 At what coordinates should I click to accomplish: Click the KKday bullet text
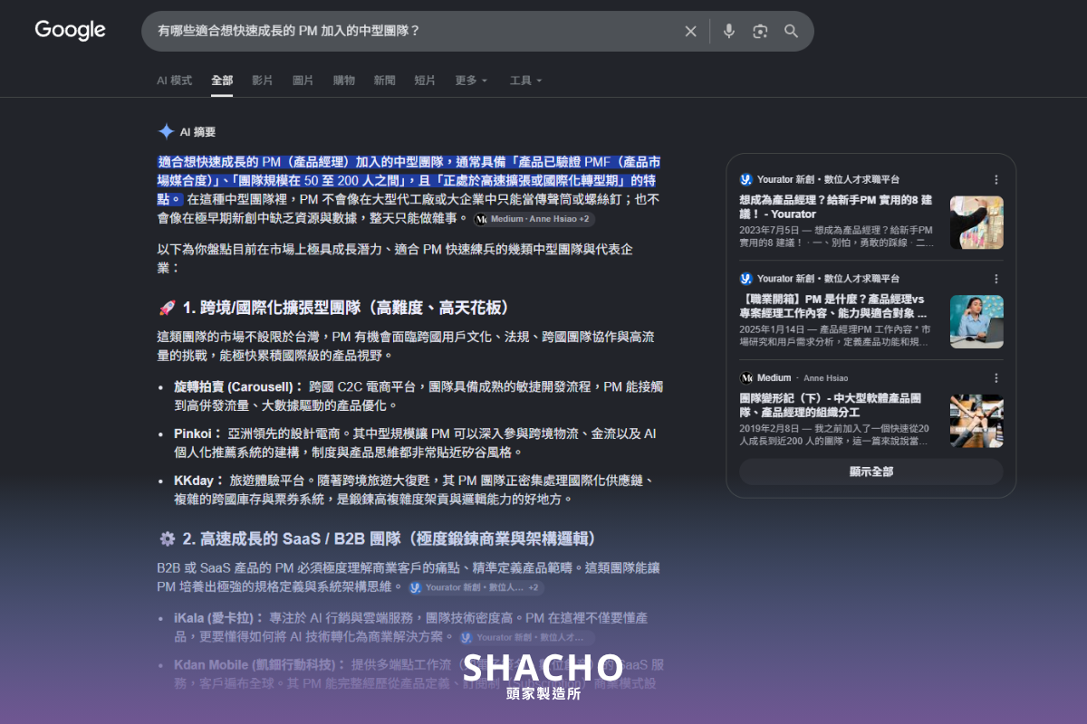coord(415,490)
